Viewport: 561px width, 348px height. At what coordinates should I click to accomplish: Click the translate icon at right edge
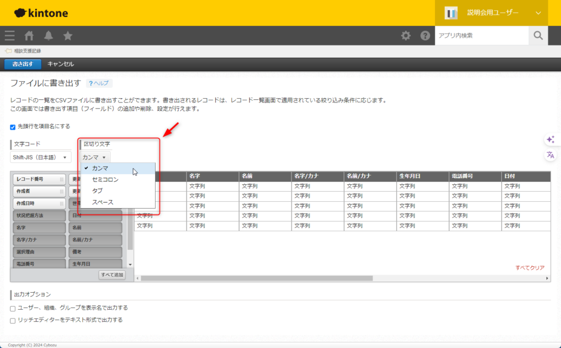pos(550,155)
